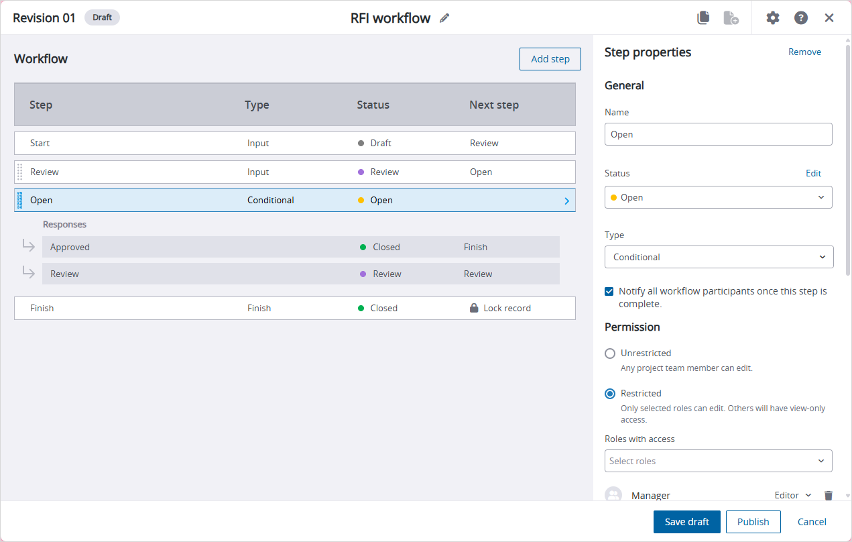Open the Type dropdown set to Conditional
Viewport: 852px width, 542px height.
tap(718, 257)
